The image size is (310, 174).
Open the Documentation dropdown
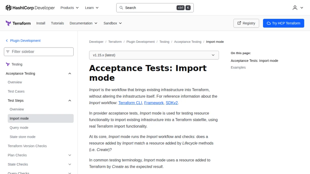click(x=83, y=23)
